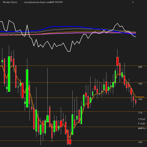Image resolution: width=147 pixels, height=147 pixels.
Task: Click the '203' price level label
Action: click(140, 67)
